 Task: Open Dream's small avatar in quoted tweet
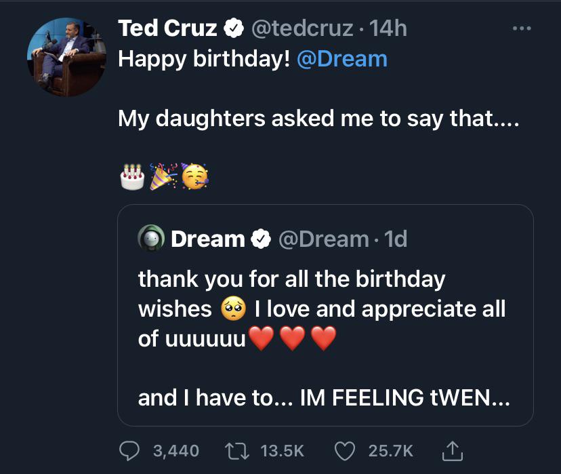[x=152, y=239]
